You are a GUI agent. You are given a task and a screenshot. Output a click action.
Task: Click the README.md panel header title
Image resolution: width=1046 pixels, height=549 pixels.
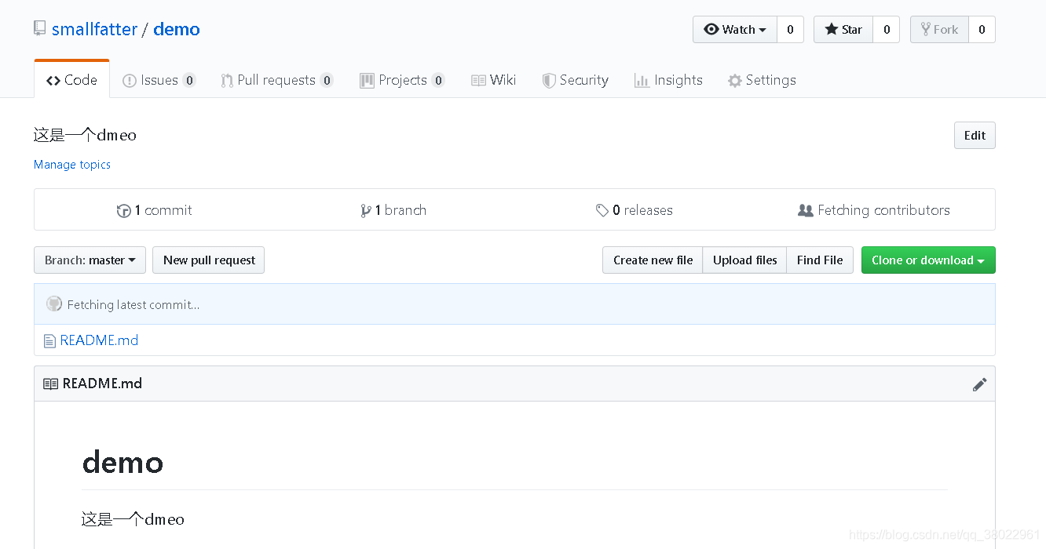102,384
